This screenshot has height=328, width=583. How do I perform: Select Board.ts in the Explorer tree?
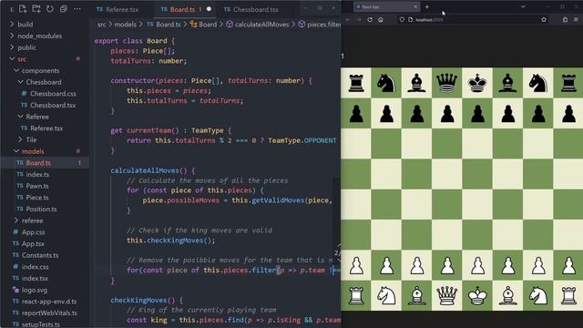coord(38,162)
